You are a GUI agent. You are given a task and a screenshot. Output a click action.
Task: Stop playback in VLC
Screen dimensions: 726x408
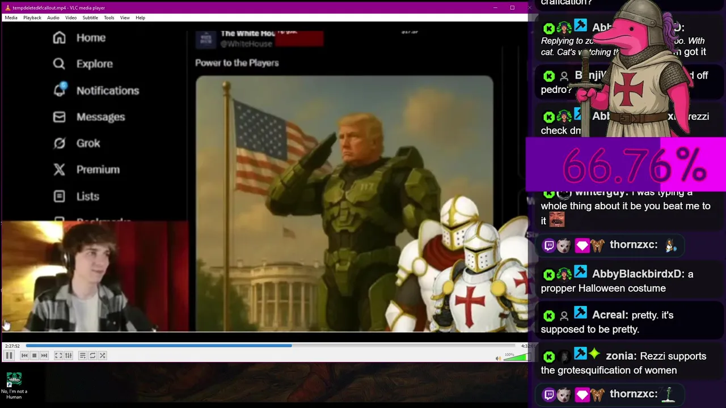pyautogui.click(x=34, y=355)
